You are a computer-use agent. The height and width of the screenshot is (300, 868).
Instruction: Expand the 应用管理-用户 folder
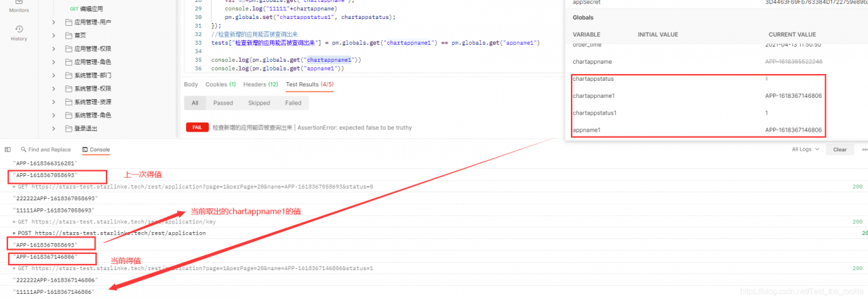[x=54, y=22]
